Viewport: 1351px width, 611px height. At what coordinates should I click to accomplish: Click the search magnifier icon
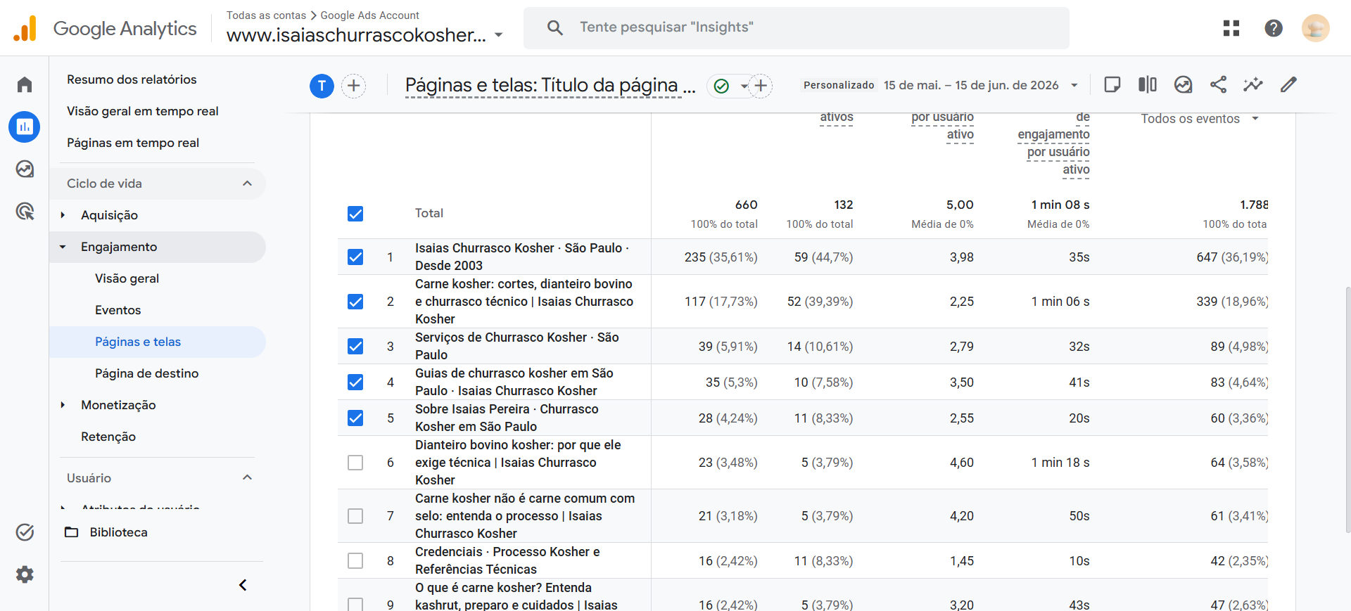click(555, 27)
